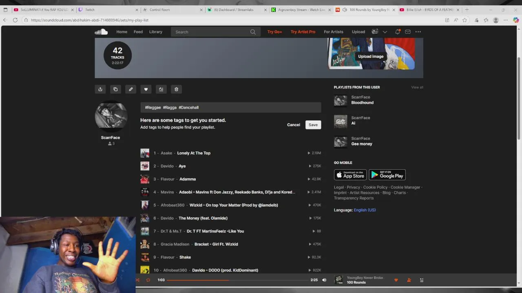Click the Upload link in the header

coord(358,32)
